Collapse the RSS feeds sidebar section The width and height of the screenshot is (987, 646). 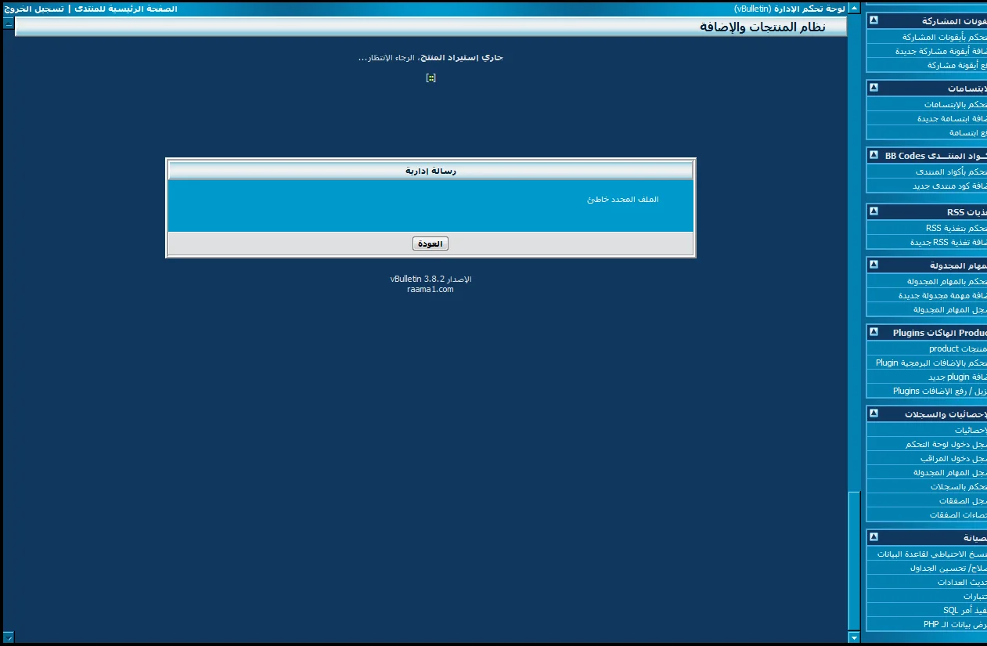pos(874,211)
